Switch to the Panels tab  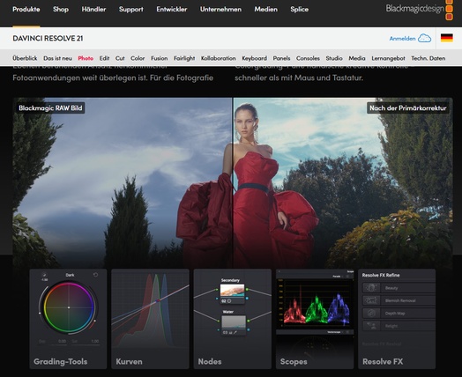pos(281,58)
